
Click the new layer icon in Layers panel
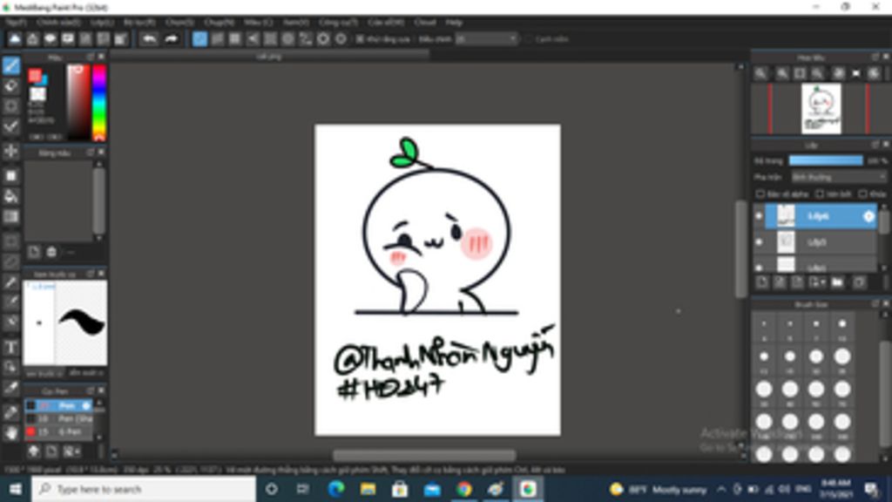pyautogui.click(x=762, y=282)
